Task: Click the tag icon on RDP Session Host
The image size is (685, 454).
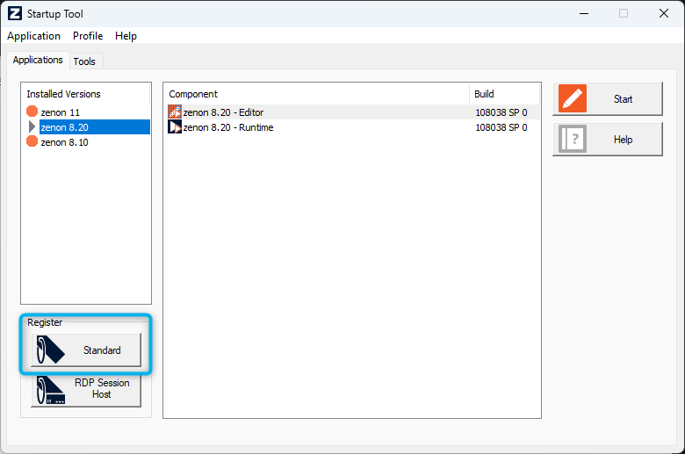Action: pyautogui.click(x=50, y=390)
